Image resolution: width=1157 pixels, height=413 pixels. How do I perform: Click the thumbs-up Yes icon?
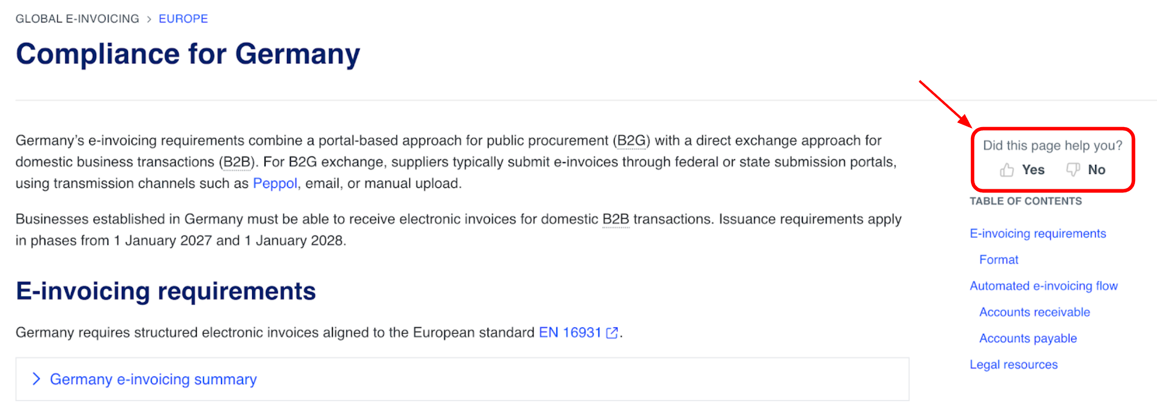coord(1007,170)
